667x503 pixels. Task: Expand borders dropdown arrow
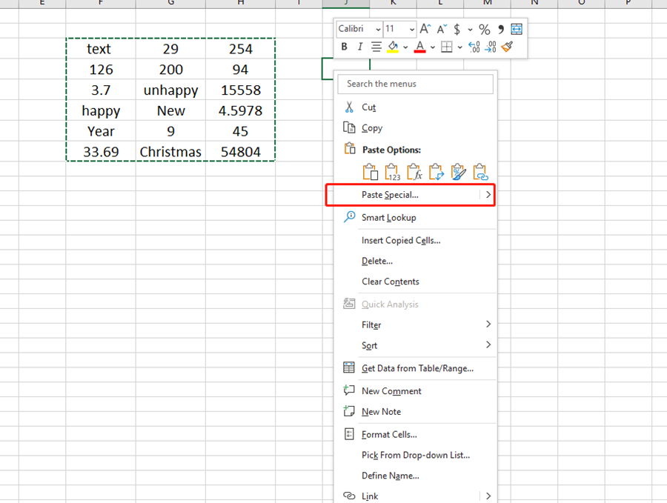459,47
